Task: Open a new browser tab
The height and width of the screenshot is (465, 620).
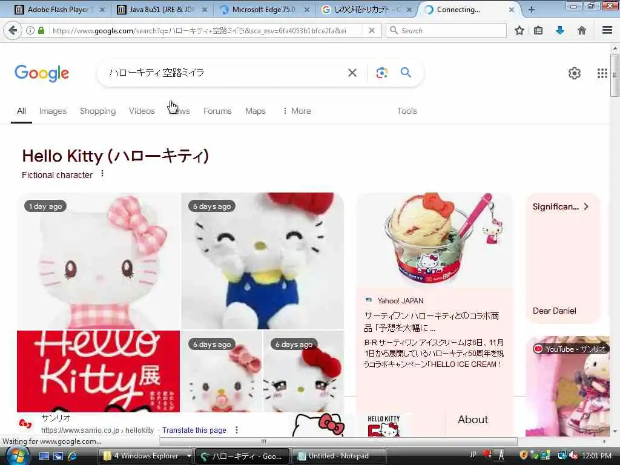Action: pos(532,10)
